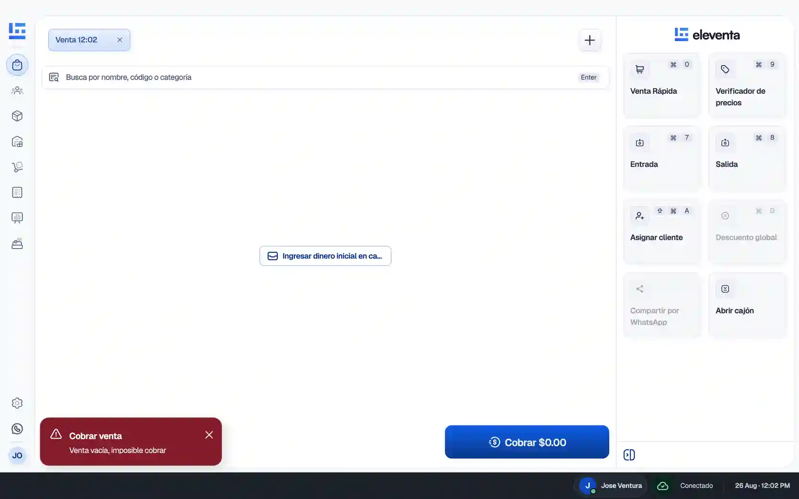
Task: Open the settings gear in sidebar
Action: tap(17, 403)
